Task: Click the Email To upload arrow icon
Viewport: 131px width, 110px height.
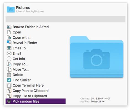Action: click(x=9, y=48)
